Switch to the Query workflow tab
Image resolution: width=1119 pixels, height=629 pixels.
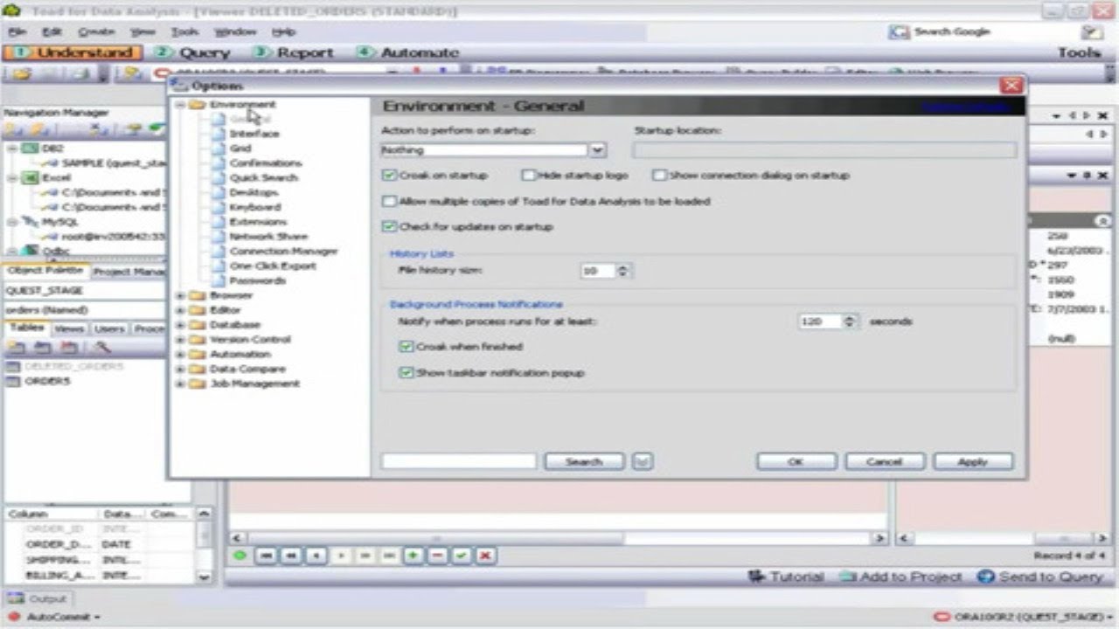pos(194,52)
